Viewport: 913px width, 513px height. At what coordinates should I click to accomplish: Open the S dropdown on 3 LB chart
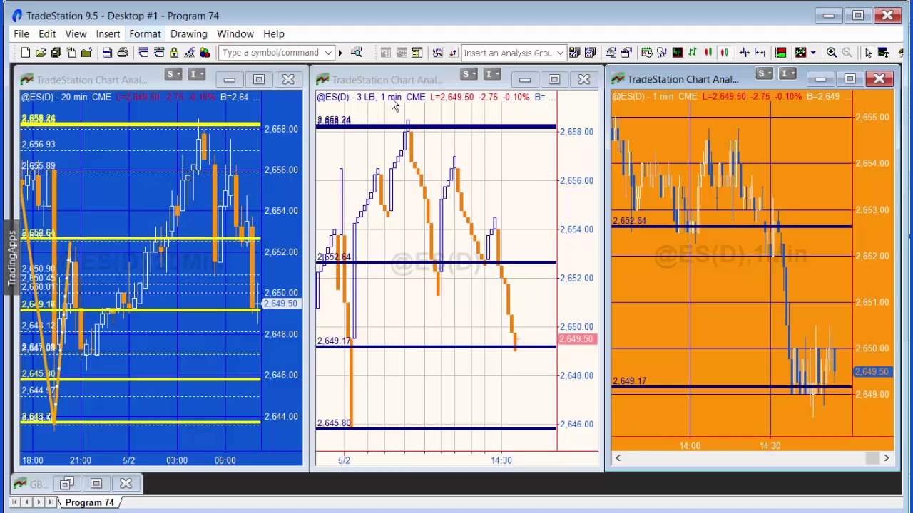[x=468, y=74]
